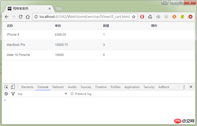Click the localhost URL address bar
Screen dimensions: 197x126
click(85, 17)
